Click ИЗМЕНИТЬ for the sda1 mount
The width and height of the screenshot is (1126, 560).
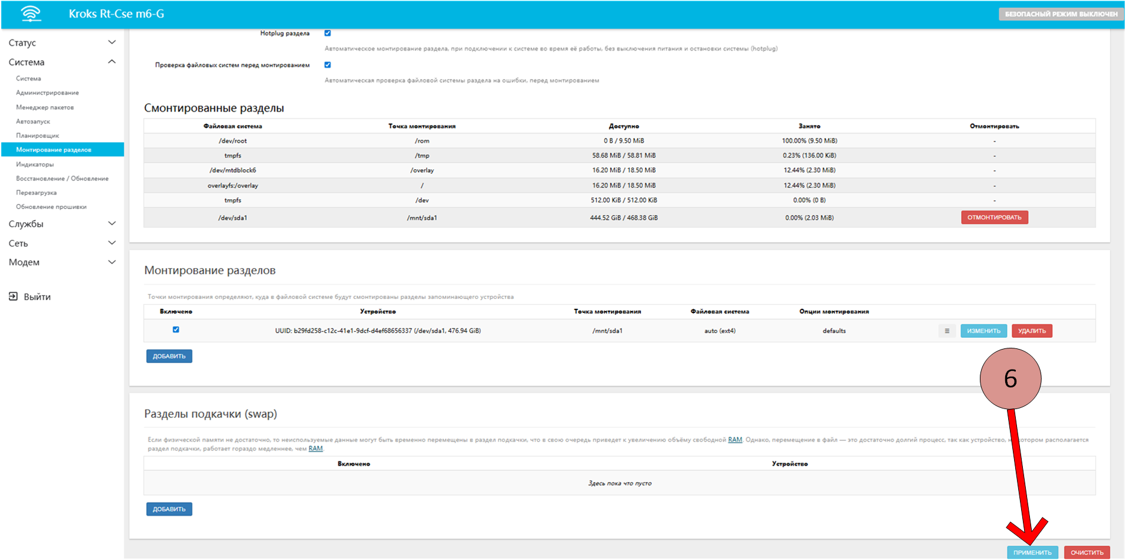click(983, 331)
